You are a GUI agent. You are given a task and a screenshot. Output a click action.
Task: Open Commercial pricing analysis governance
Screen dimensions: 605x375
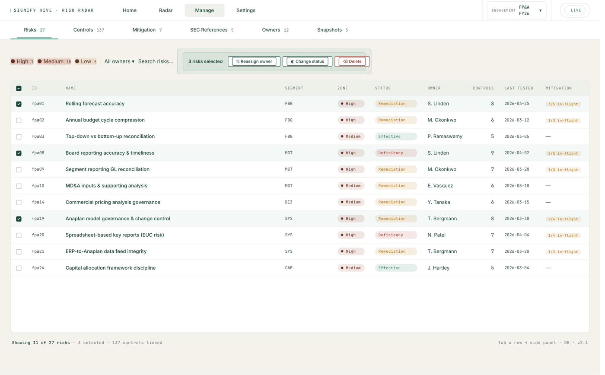point(114,203)
